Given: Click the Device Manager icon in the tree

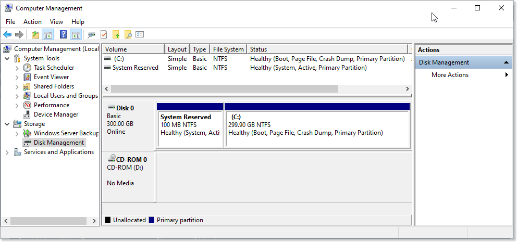Looking at the screenshot, I should point(27,114).
